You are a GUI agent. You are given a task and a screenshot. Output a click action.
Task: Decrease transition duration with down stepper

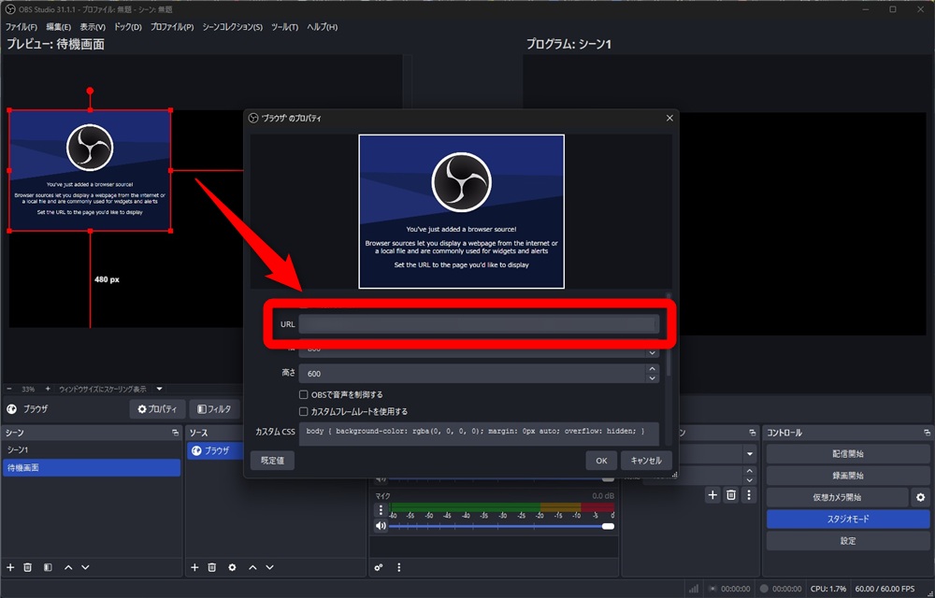pos(750,479)
